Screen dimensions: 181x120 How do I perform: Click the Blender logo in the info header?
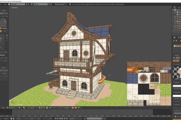tap(70, 4)
